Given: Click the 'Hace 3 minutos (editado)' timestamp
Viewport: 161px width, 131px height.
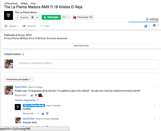Looking at the screenshot, I should point(47,119).
